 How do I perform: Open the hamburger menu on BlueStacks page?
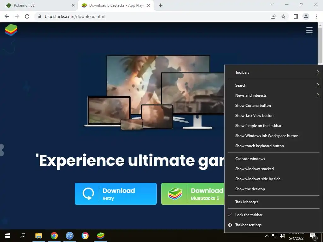tap(309, 30)
